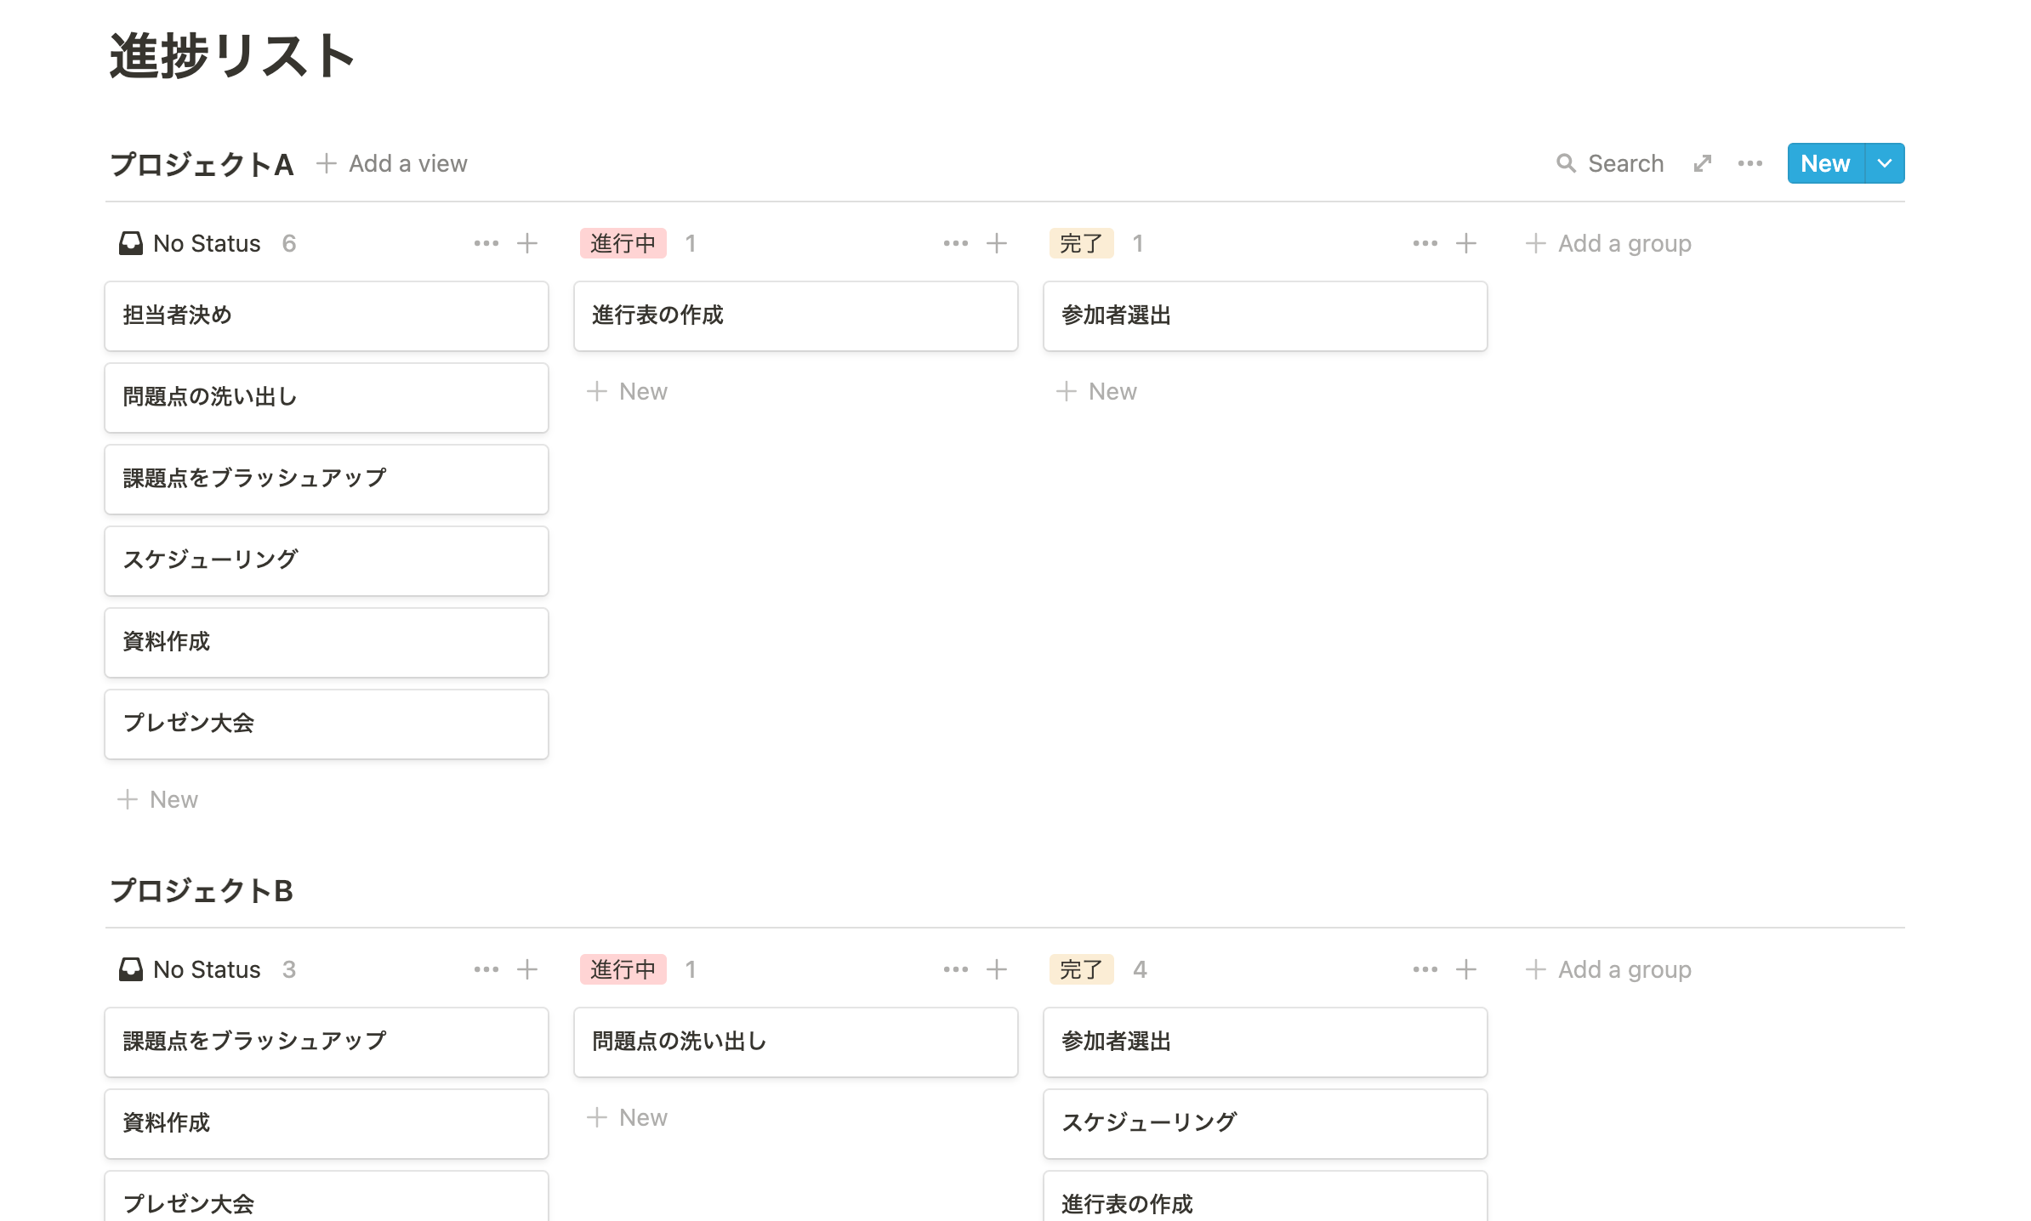Click plus icon on Project A 完了 column
This screenshot has height=1221, width=2031.
point(1465,244)
